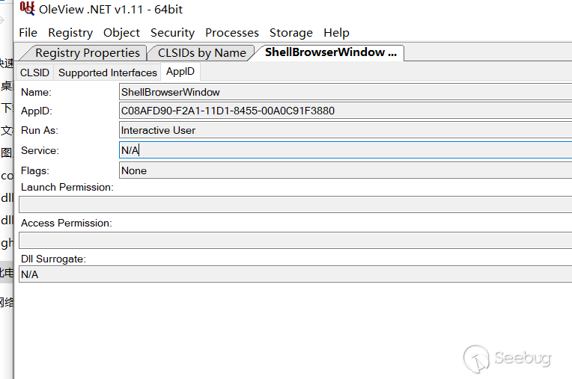Click the Run As field

pyautogui.click(x=344, y=130)
